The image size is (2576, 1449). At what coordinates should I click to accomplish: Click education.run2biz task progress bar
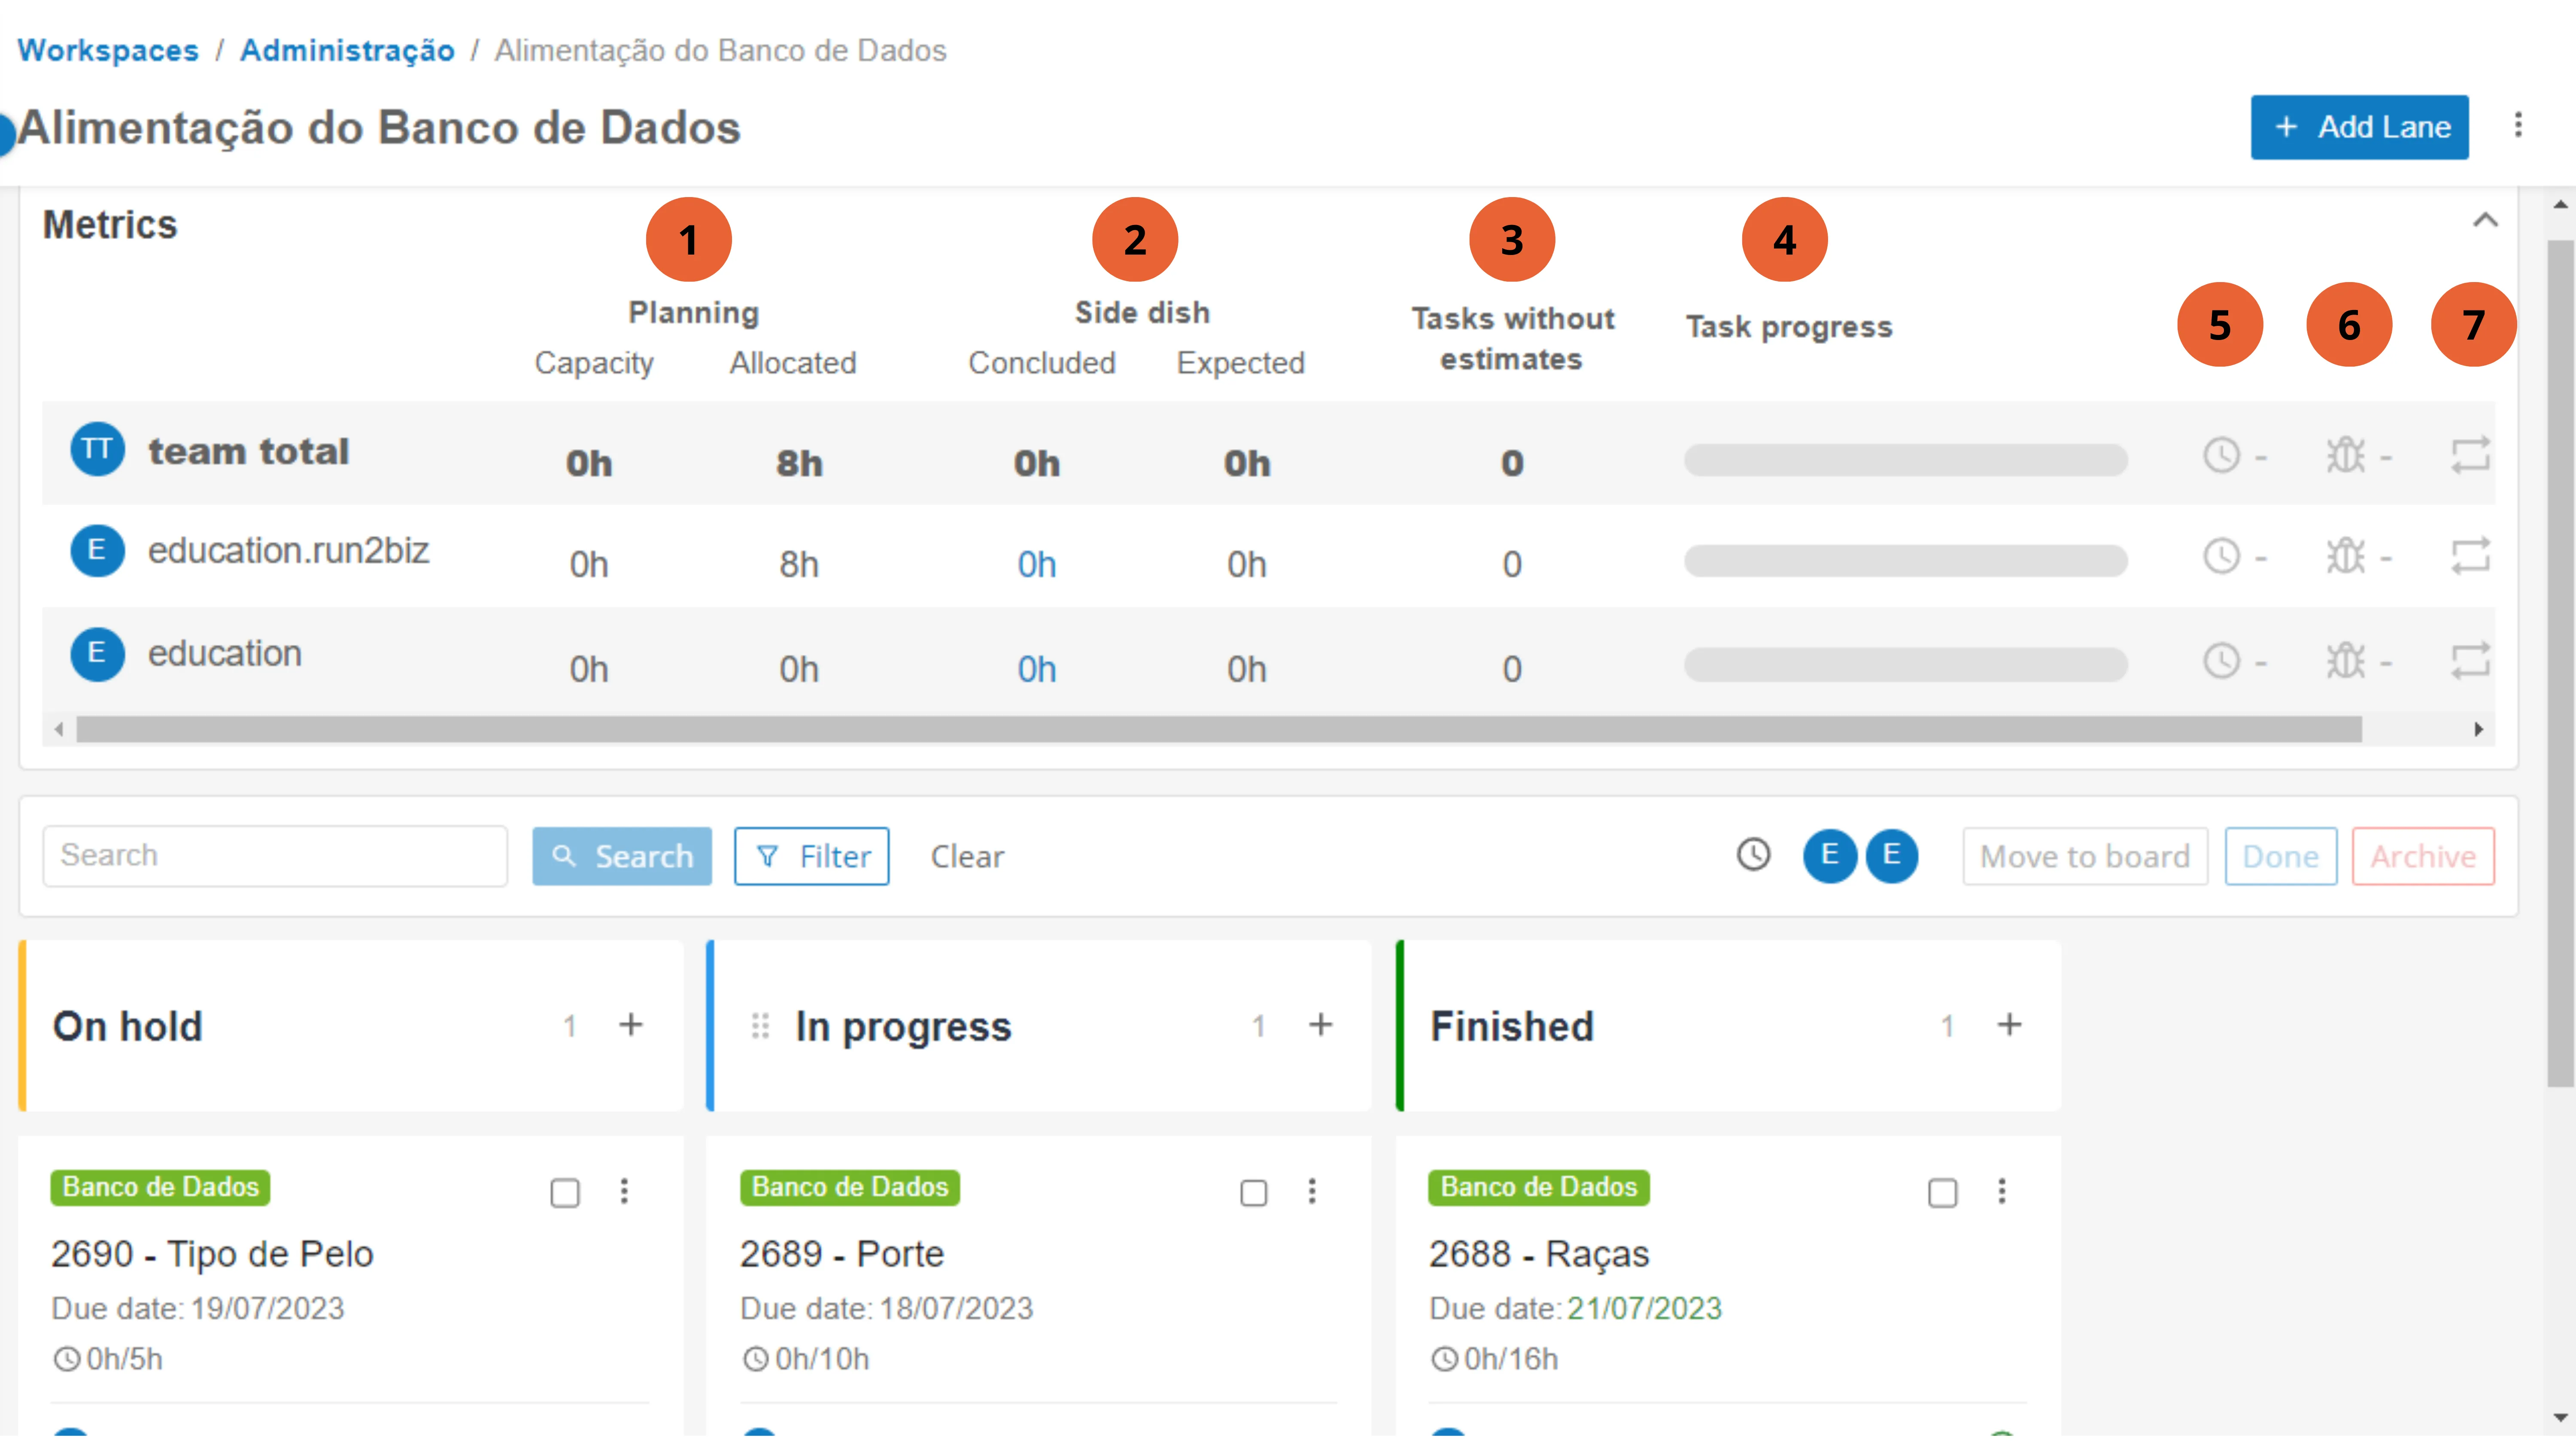coord(1905,561)
